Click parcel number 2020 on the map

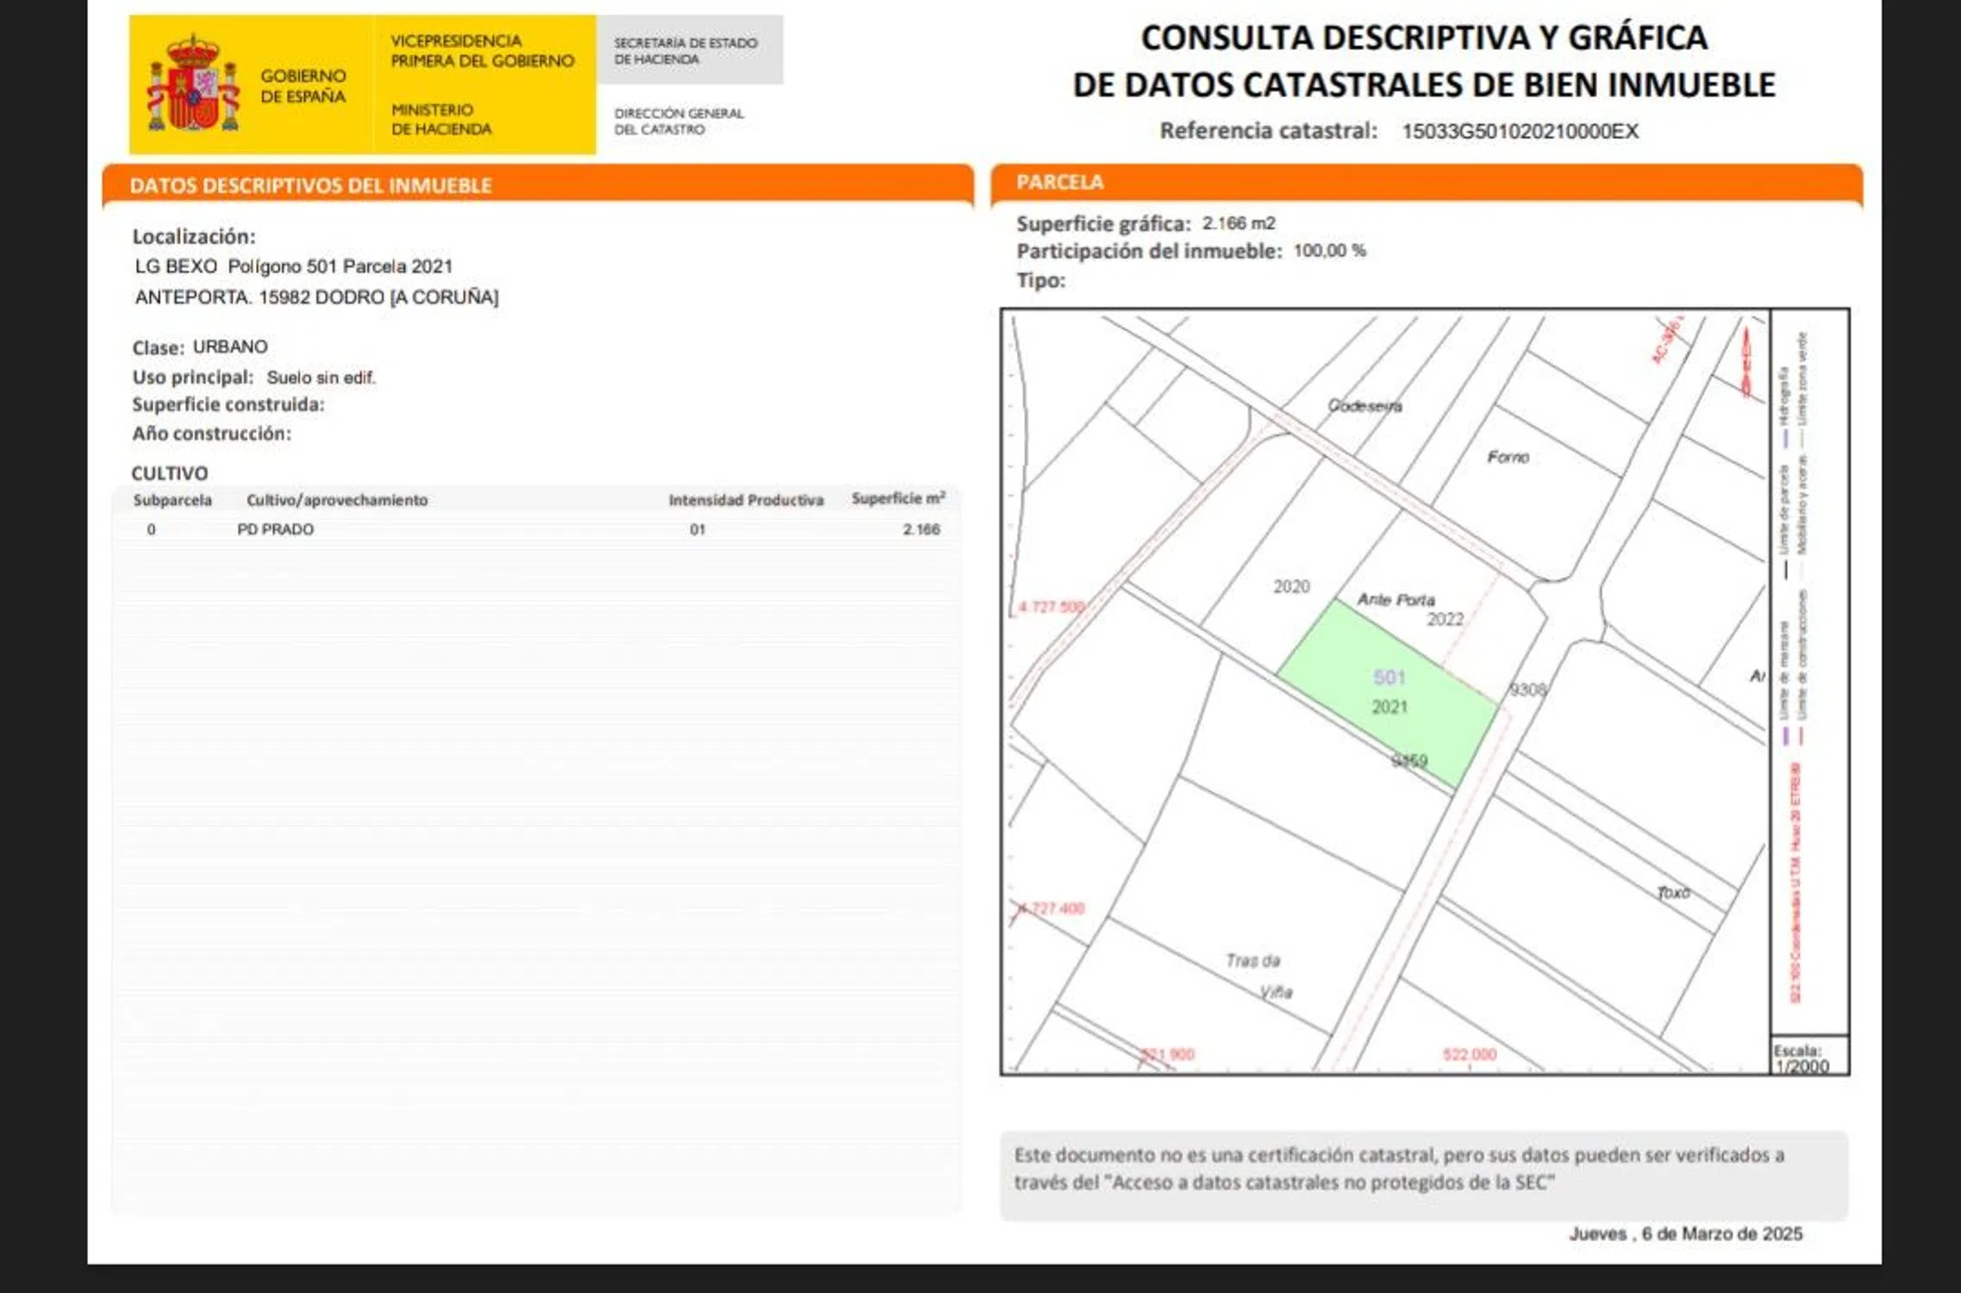tap(1290, 586)
